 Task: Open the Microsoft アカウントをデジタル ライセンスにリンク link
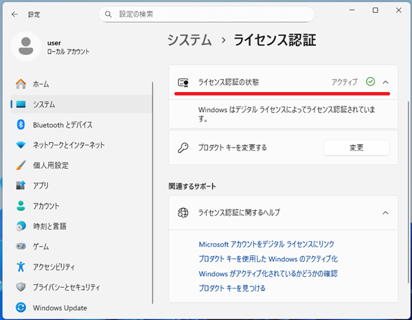point(266,244)
